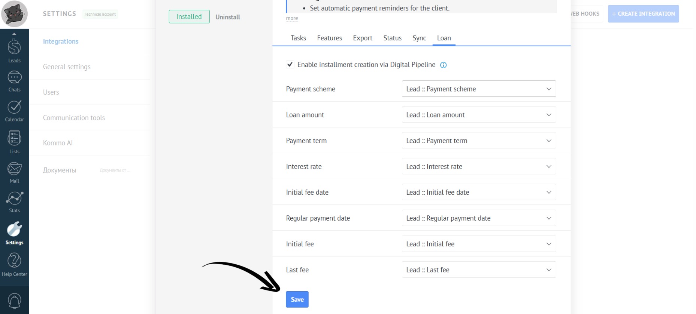Select General settings in the settings menu
696x314 pixels.
(x=67, y=67)
